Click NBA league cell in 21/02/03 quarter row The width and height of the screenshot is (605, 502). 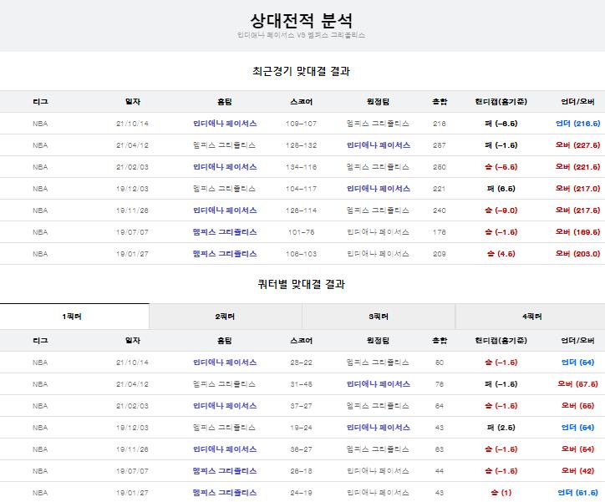pos(40,406)
